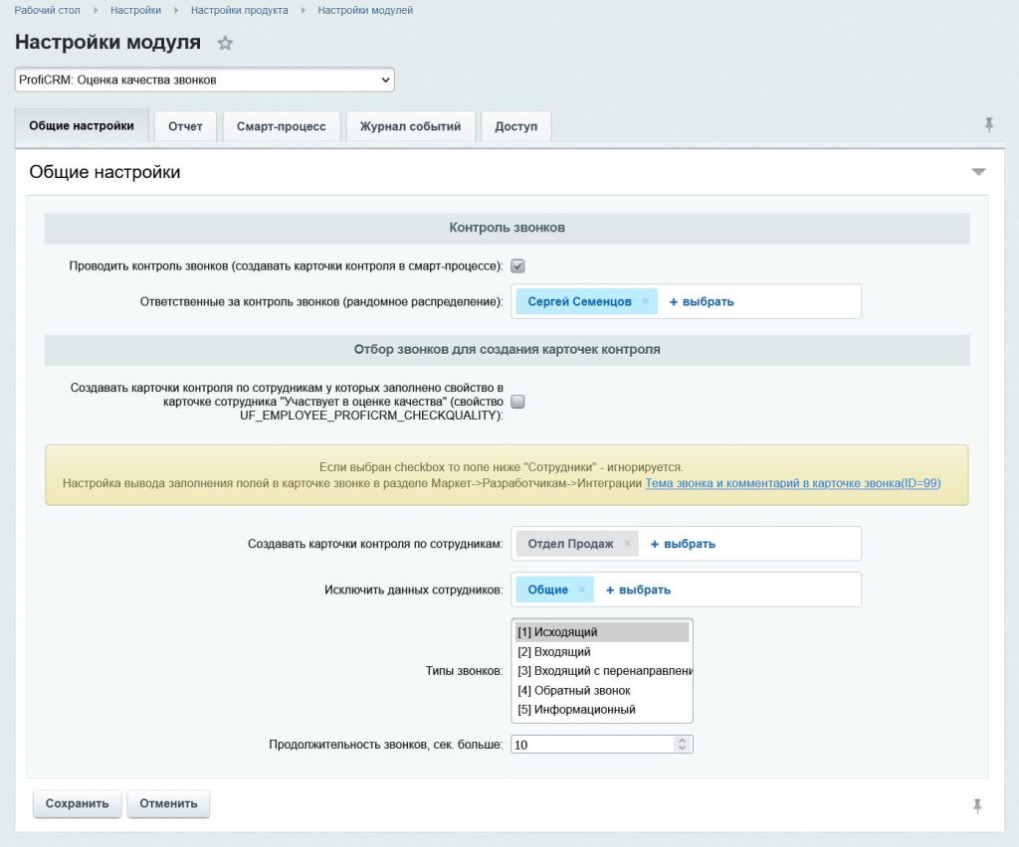Click the Сохранить button
This screenshot has height=847, width=1019.
tap(77, 803)
